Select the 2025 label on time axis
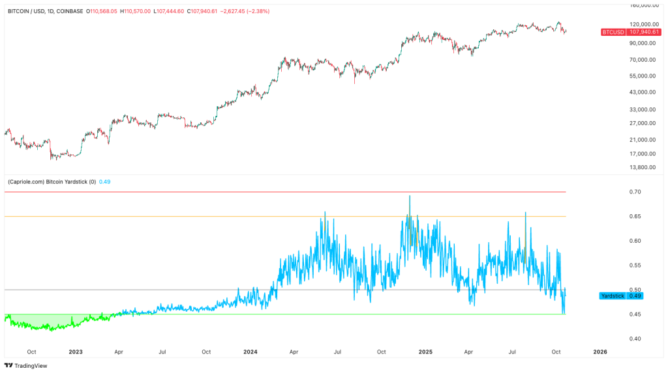 click(x=425, y=352)
